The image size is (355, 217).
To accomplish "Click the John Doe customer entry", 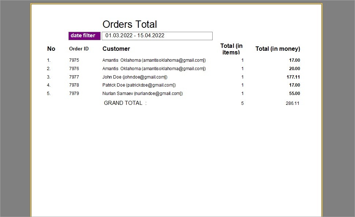I will point(135,77).
